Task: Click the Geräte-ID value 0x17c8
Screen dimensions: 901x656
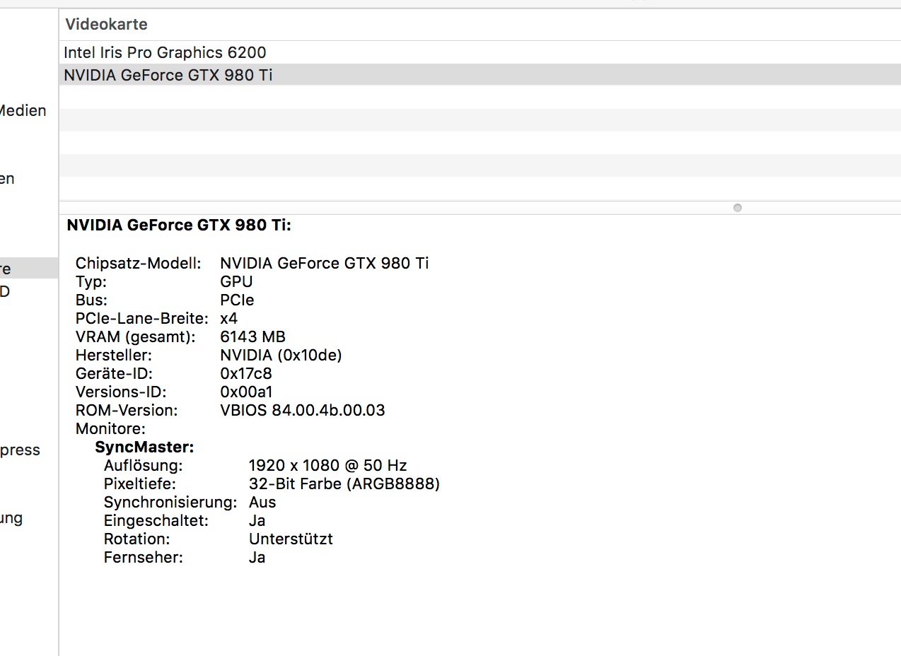Action: point(246,373)
